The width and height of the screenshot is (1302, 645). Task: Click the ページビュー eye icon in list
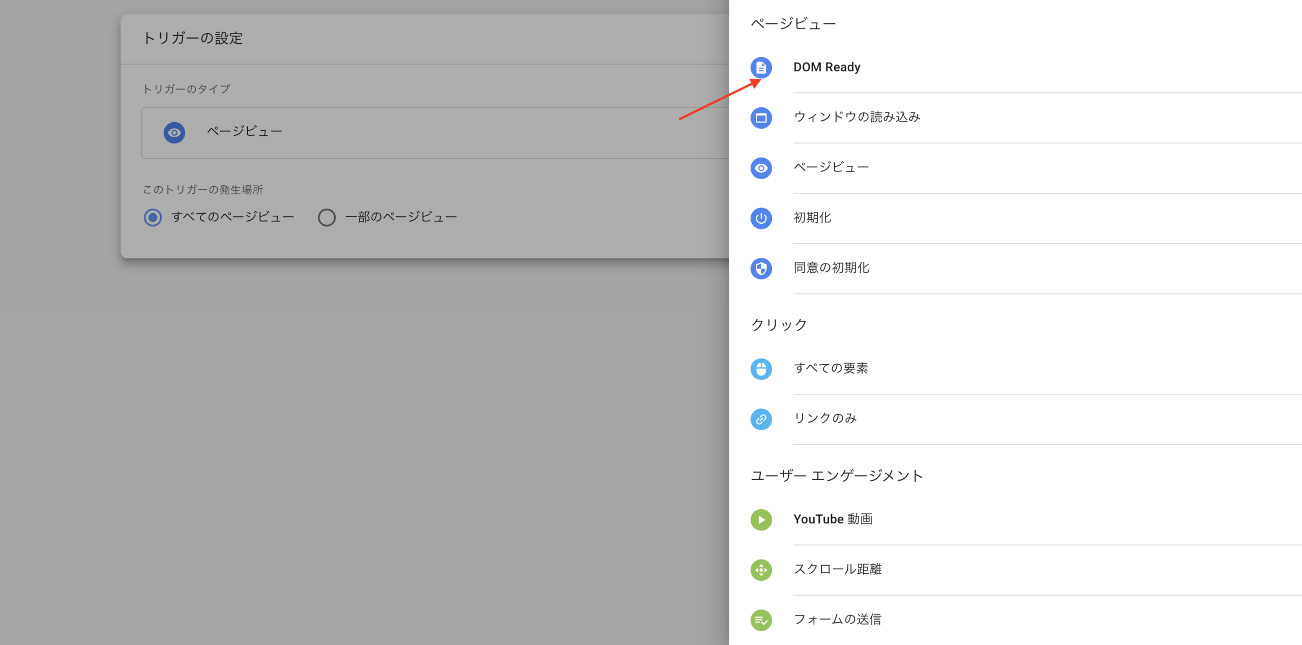click(761, 168)
